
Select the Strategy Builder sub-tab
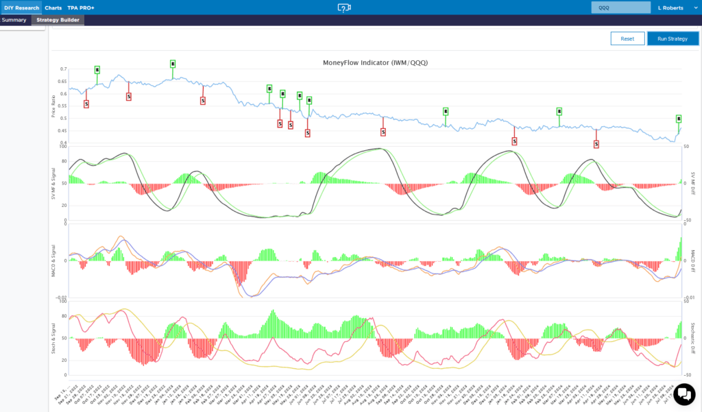58,20
